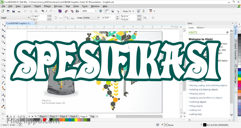Image resolution: width=241 pixels, height=128 pixels.
Task: Select the Crop tool in the toolbox
Action: coord(3,36)
